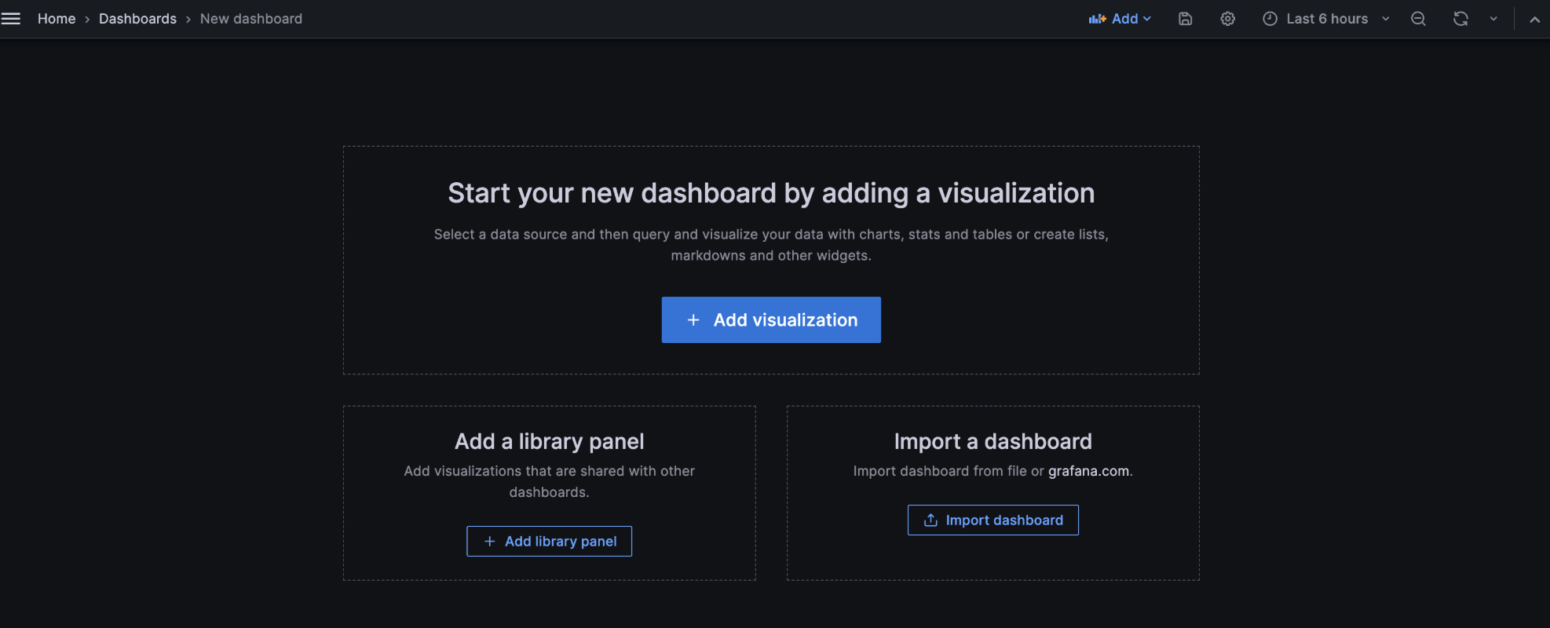Open the grafana.com link

click(x=1088, y=471)
